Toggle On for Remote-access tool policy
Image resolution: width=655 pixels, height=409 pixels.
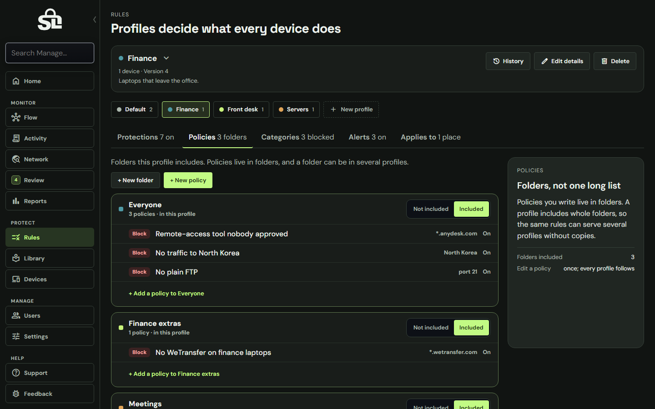point(487,234)
